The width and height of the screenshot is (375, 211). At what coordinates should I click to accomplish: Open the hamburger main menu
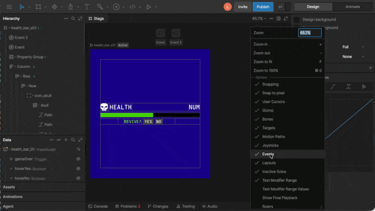tap(9, 7)
